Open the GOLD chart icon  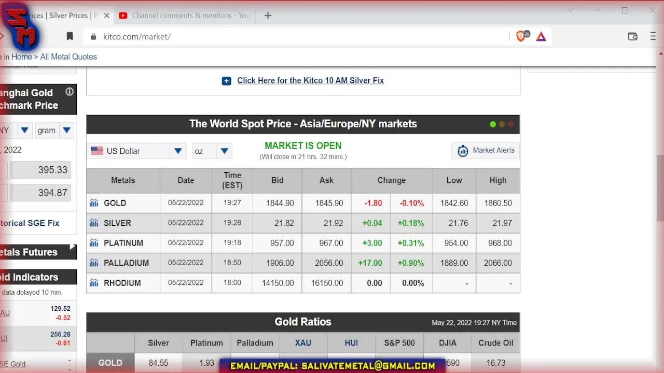[x=94, y=203]
